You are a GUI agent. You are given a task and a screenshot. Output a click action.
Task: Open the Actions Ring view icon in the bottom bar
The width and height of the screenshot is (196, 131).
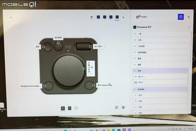[76, 108]
